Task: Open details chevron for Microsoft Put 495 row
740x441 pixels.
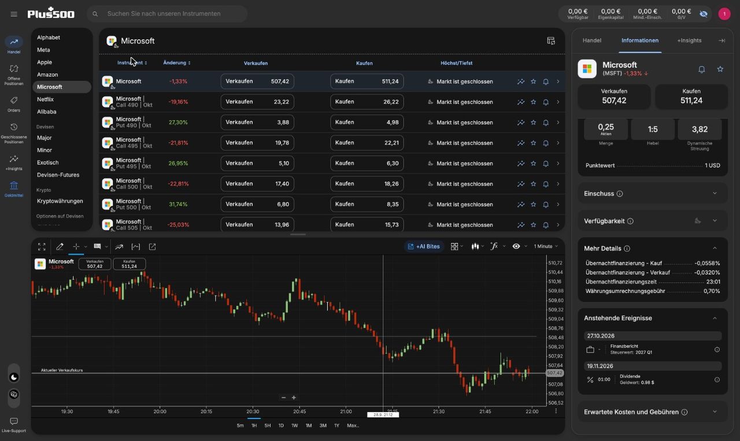Action: 558,164
